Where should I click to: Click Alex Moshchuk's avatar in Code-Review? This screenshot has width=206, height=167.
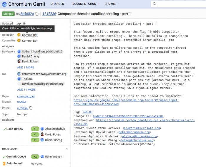42,129
